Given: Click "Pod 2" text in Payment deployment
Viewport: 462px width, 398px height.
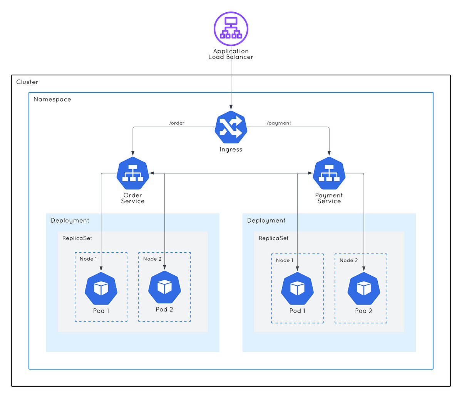Looking at the screenshot, I should coord(364,311).
